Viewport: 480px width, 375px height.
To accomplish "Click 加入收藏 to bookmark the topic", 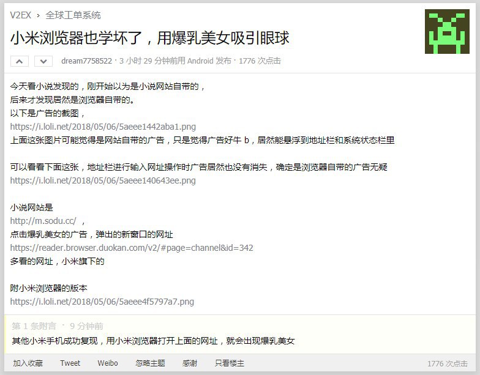I will [28, 363].
